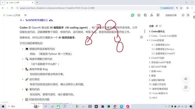Open the add collaborator person icon

coord(151,15)
